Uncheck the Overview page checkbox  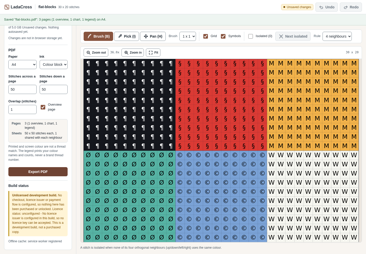tap(43, 107)
